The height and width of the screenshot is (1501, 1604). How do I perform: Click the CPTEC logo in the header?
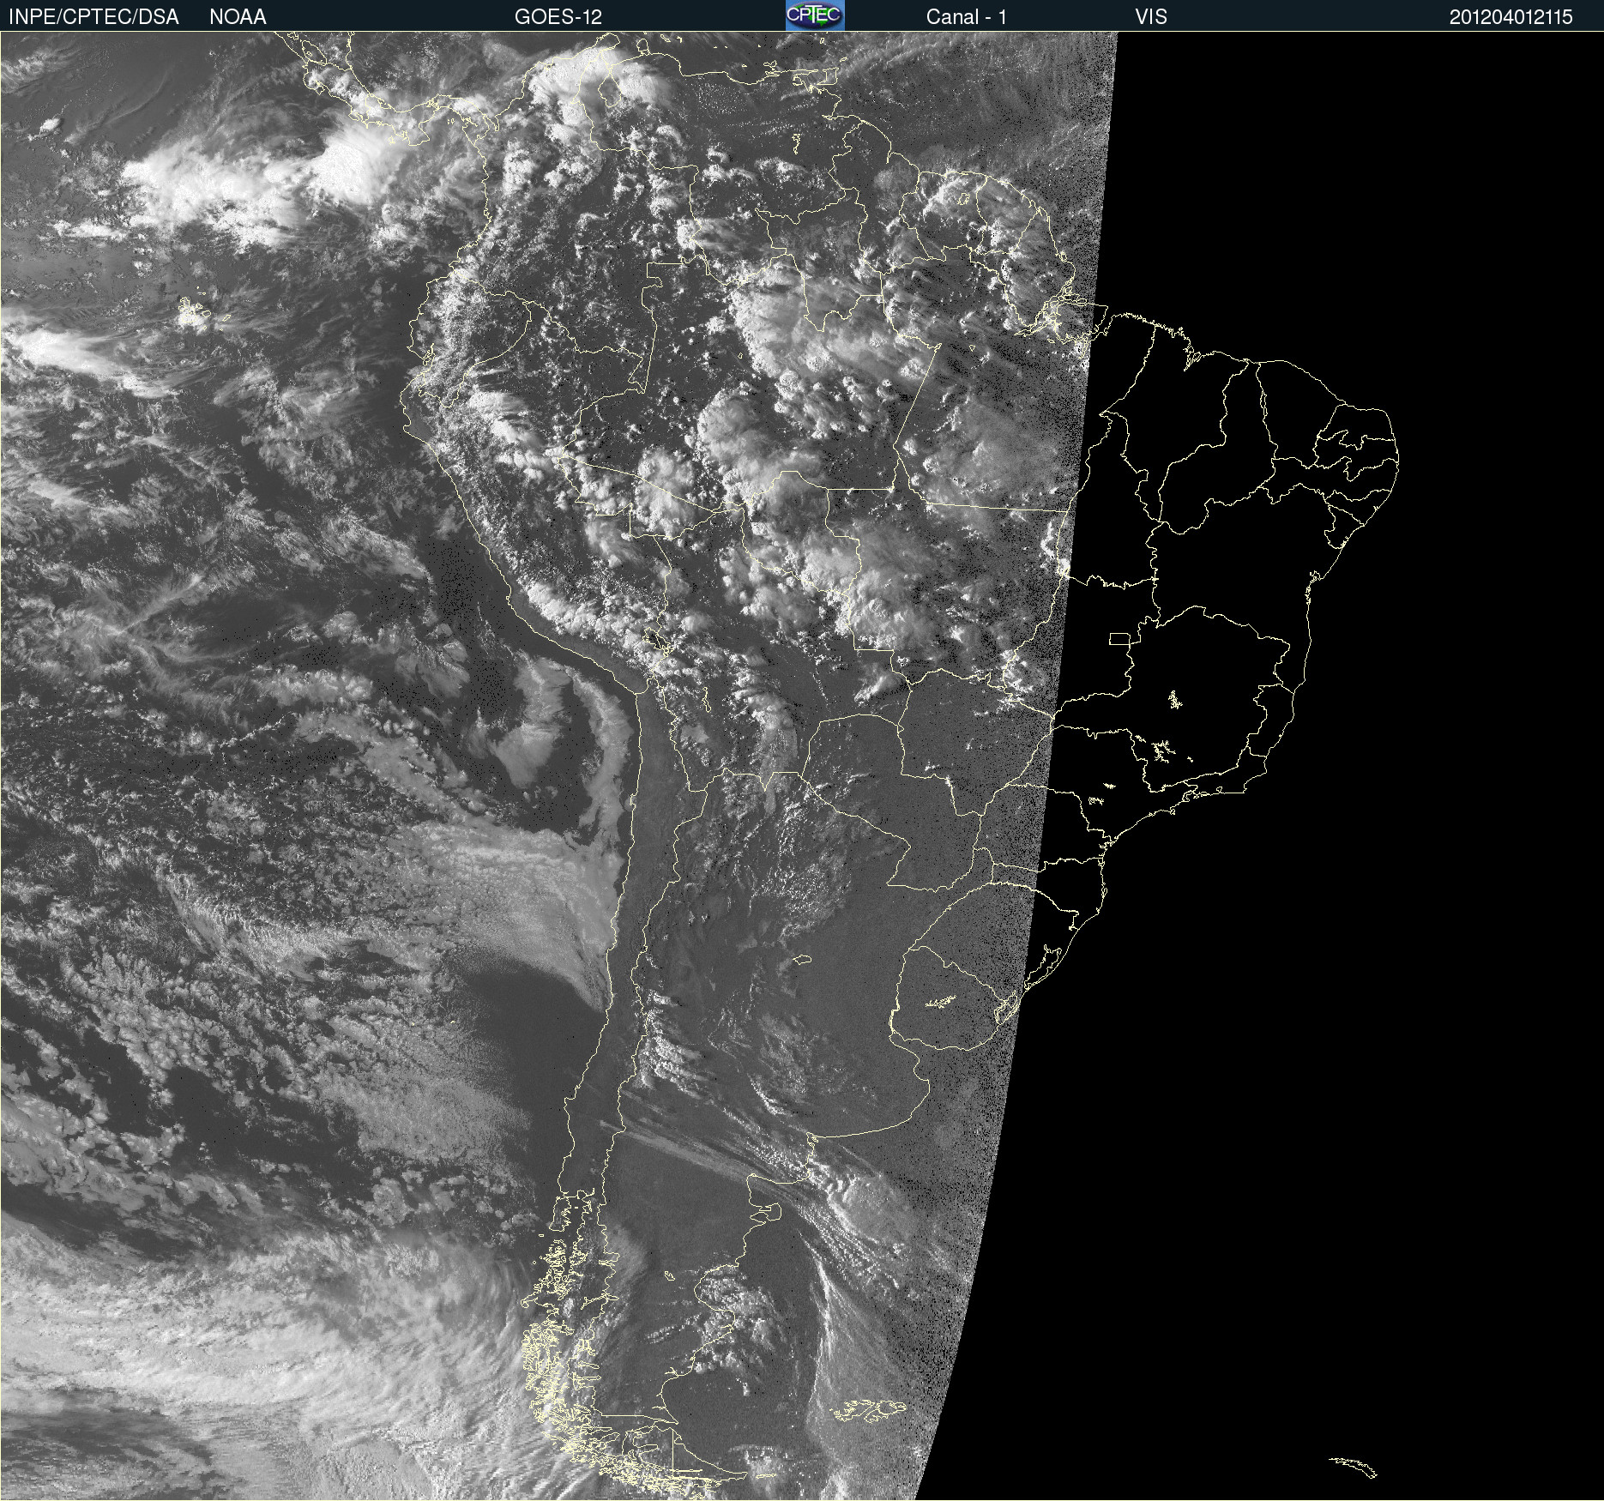point(815,15)
